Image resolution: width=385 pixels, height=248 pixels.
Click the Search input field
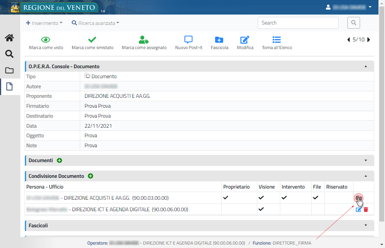coord(298,23)
